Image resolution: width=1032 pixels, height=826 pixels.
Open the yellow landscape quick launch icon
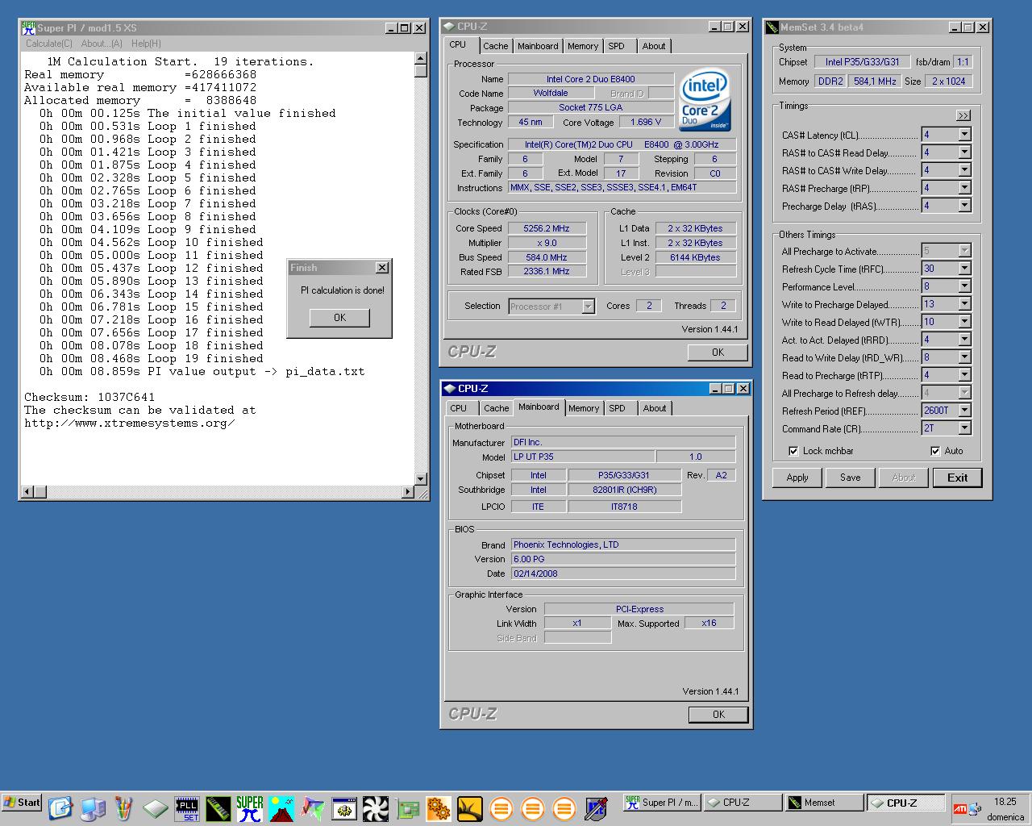(469, 808)
